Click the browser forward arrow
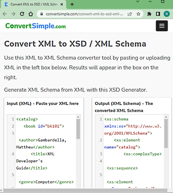The image size is (173, 193). [13, 14]
